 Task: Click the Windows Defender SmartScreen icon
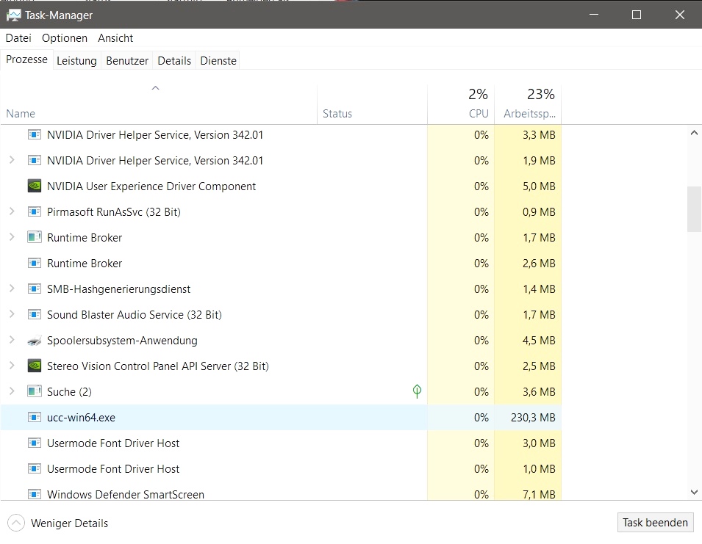coord(35,494)
